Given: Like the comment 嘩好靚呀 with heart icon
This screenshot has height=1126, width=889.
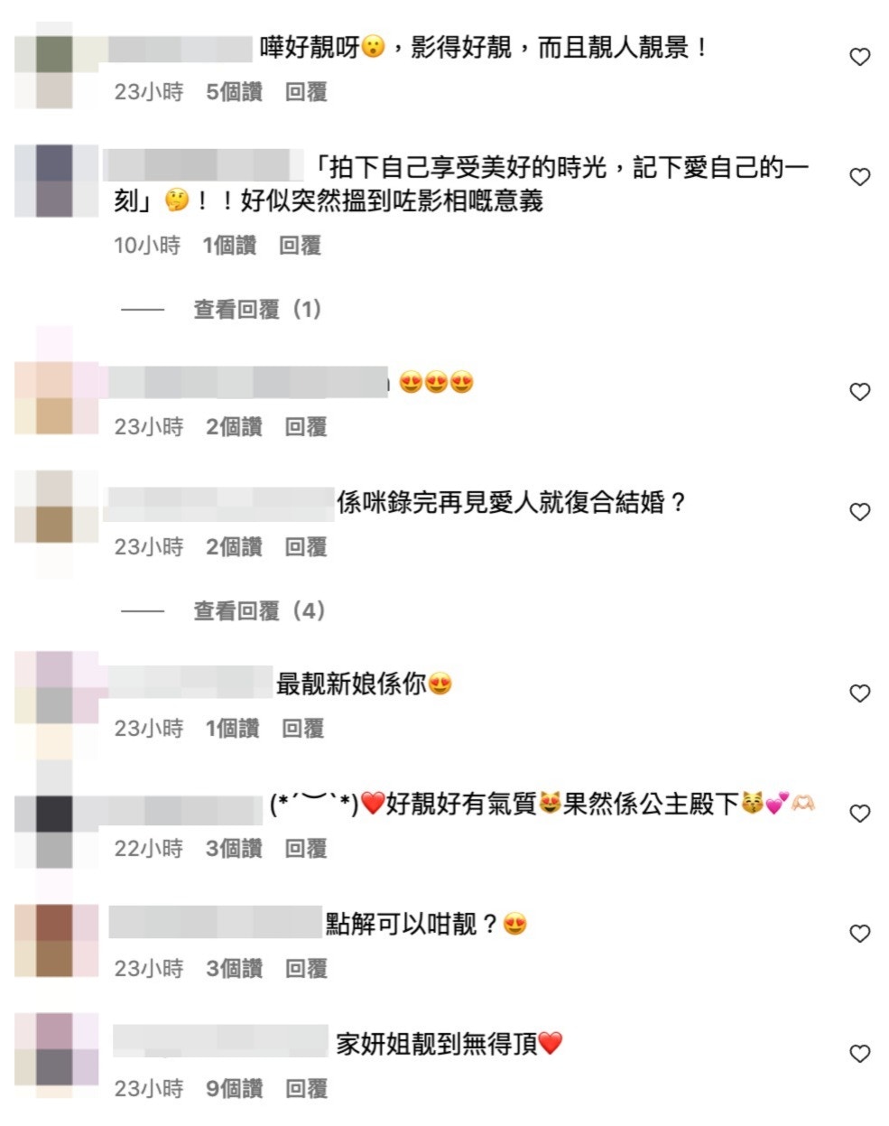Looking at the screenshot, I should tap(860, 57).
